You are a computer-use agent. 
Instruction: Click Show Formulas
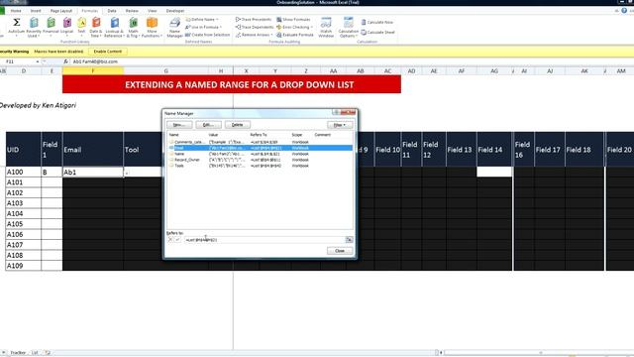pos(293,20)
